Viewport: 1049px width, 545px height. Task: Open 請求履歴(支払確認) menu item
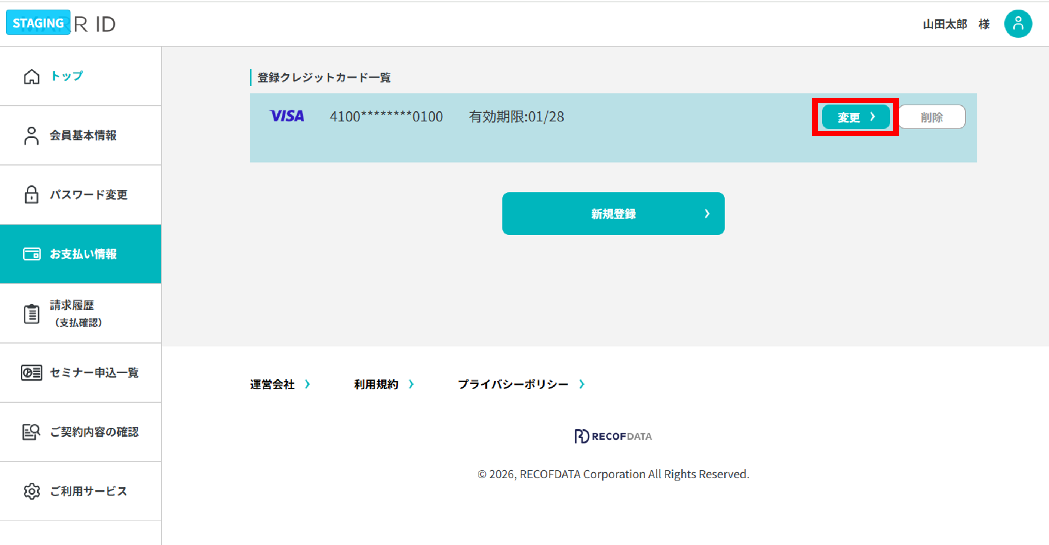pyautogui.click(x=81, y=313)
